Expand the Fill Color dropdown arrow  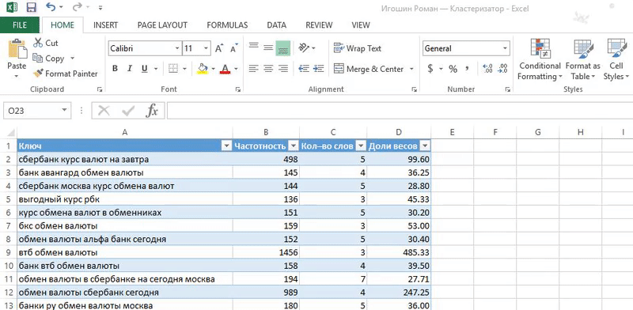coord(213,69)
